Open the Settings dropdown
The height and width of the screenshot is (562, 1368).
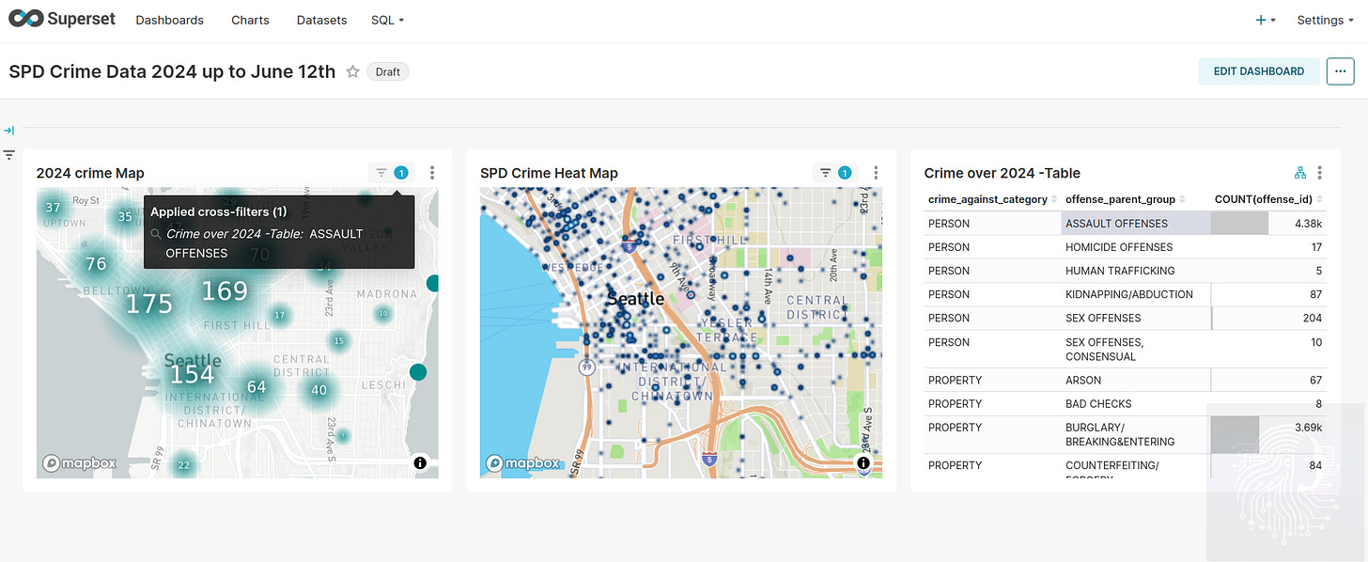coord(1325,20)
